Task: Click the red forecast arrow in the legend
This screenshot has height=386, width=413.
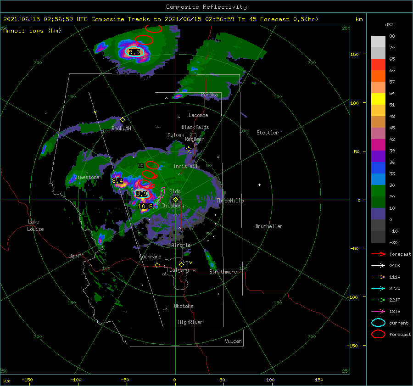Action: point(378,254)
